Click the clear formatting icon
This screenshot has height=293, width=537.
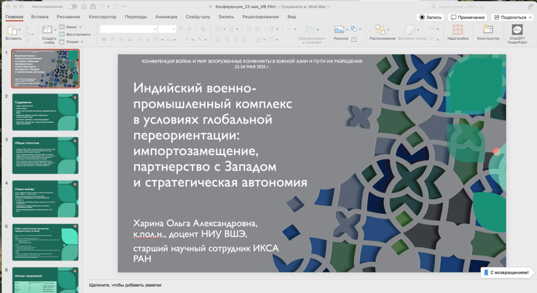(203, 29)
